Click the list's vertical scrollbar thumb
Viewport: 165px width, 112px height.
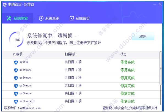tap(161, 68)
